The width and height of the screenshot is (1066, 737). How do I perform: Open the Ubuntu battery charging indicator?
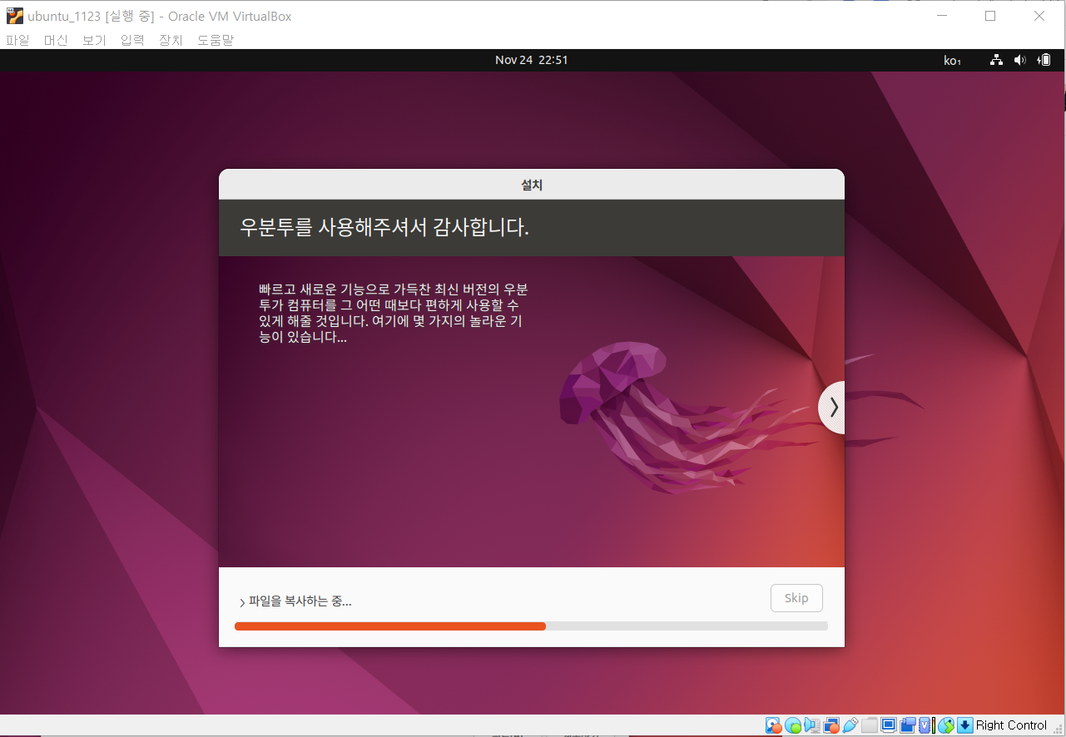(x=1044, y=60)
